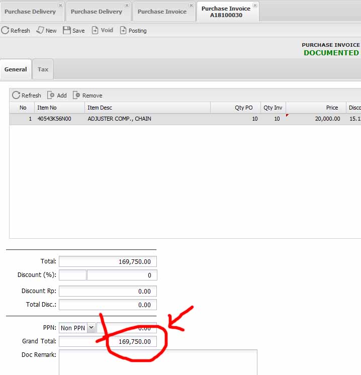The width and height of the screenshot is (361, 375).
Task: Create a new invoice with New
Action: (x=46, y=31)
